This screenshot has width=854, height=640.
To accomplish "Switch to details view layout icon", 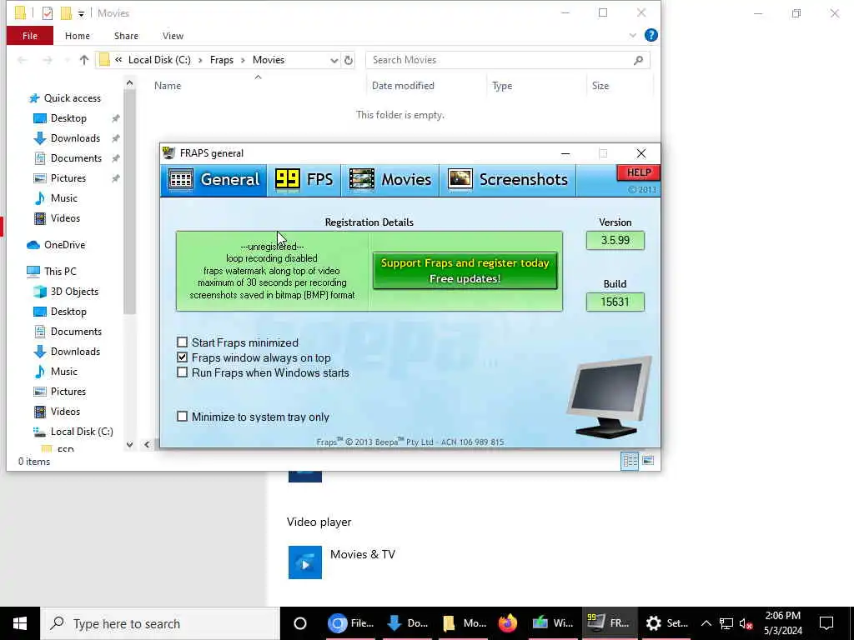I will pos(630,461).
